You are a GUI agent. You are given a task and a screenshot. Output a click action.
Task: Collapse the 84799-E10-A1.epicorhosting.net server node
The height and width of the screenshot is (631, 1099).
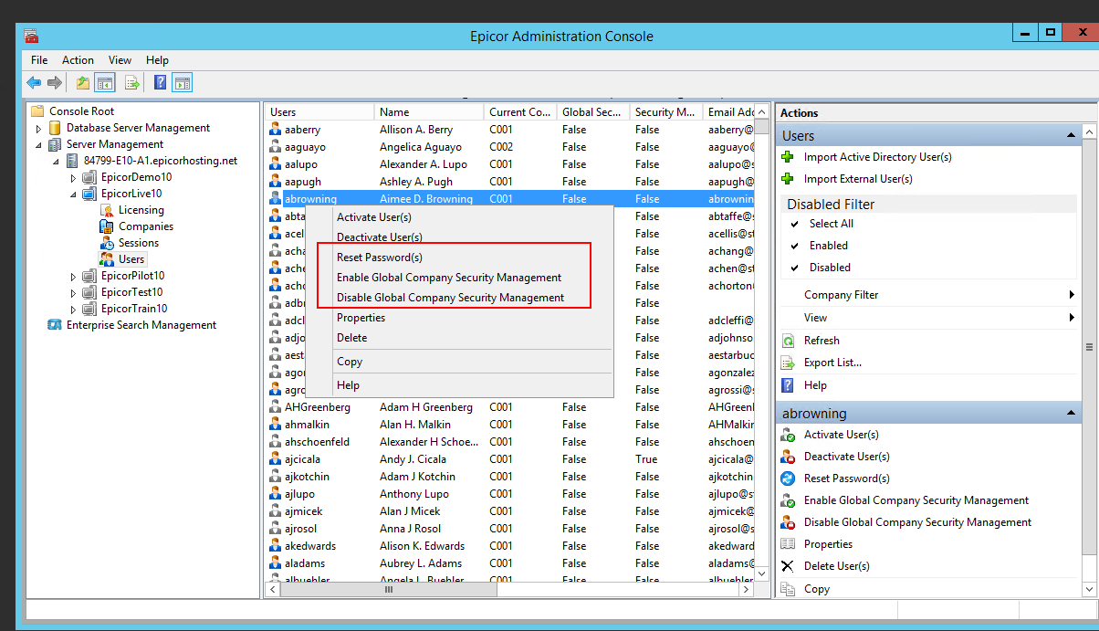(57, 162)
